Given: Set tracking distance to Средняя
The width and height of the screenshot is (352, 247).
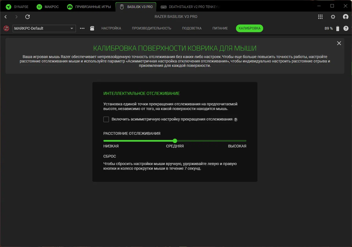Looking at the screenshot, I should [175, 146].
